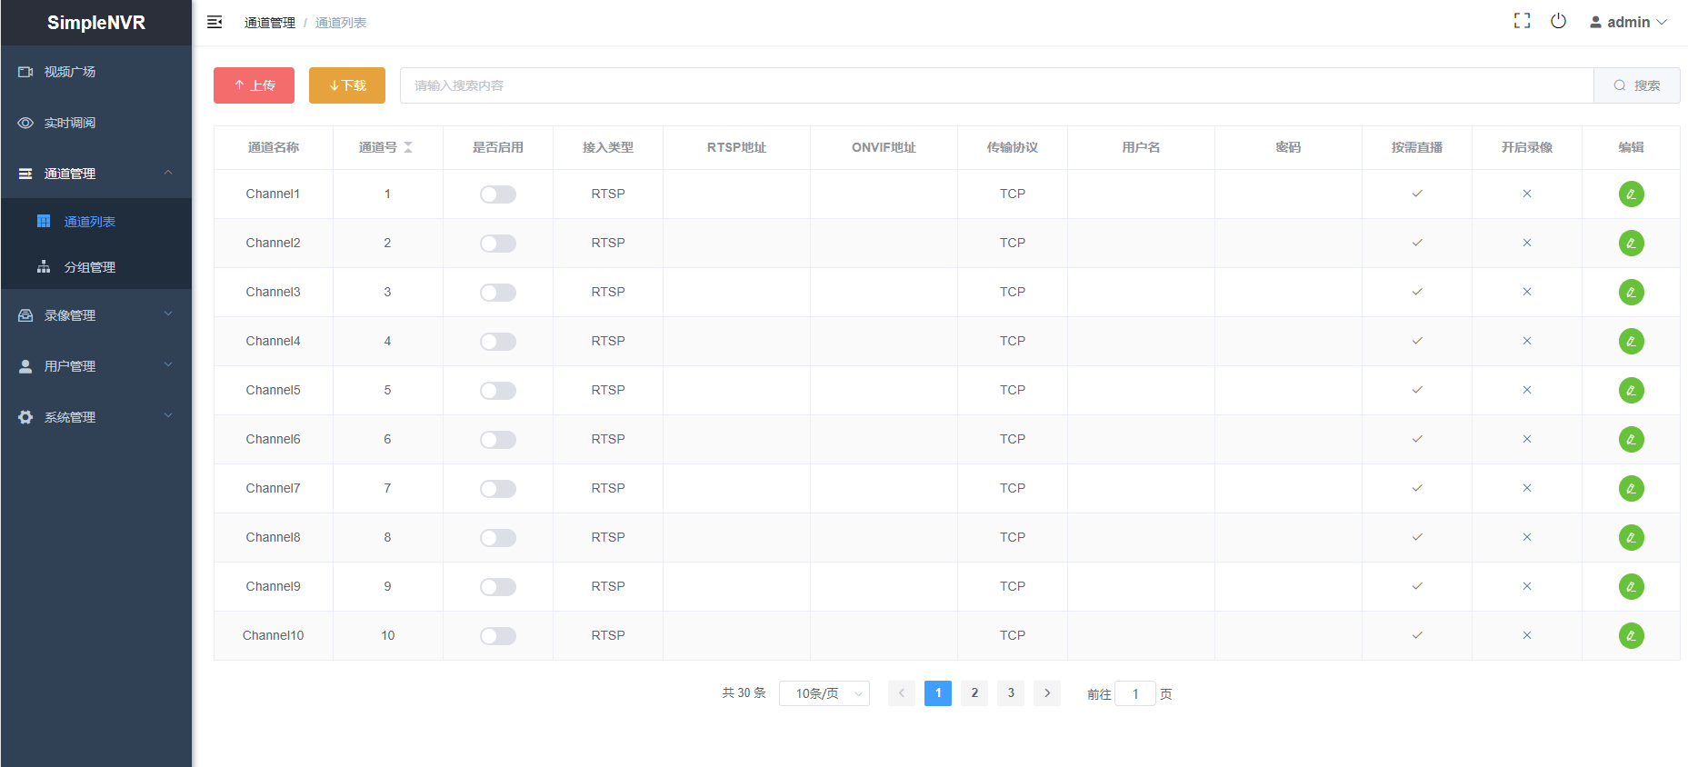Click the next page arrow in pagination
Screen dimensions: 1688x767
click(x=1047, y=693)
